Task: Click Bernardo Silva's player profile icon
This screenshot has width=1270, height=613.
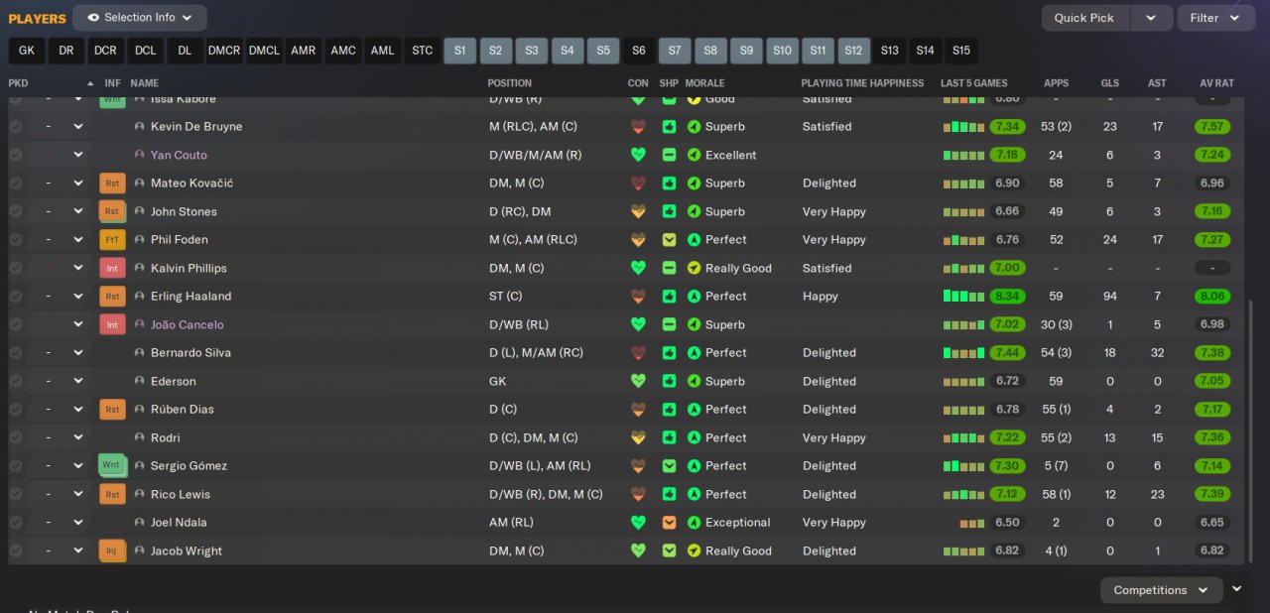Action: pos(140,352)
